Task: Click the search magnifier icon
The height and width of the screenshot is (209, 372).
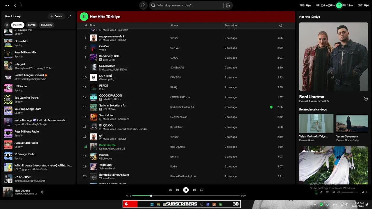Action: point(153,6)
